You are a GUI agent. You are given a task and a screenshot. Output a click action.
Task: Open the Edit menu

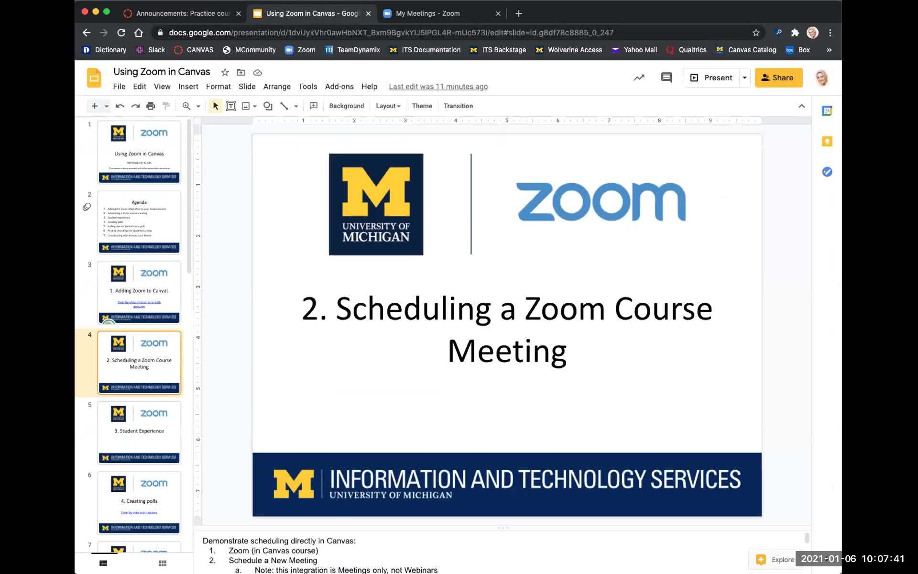[140, 87]
